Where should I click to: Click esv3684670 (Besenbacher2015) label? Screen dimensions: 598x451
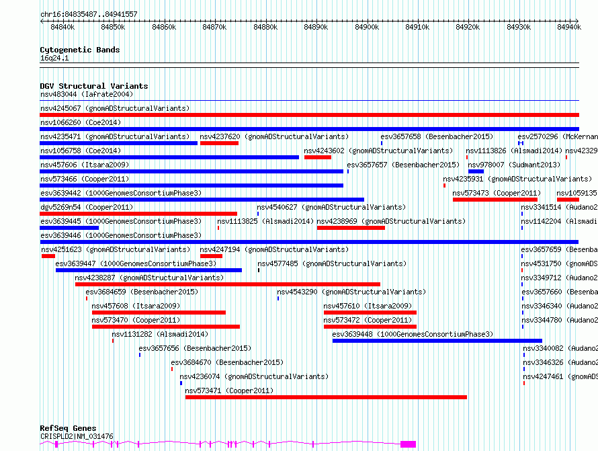(x=227, y=362)
